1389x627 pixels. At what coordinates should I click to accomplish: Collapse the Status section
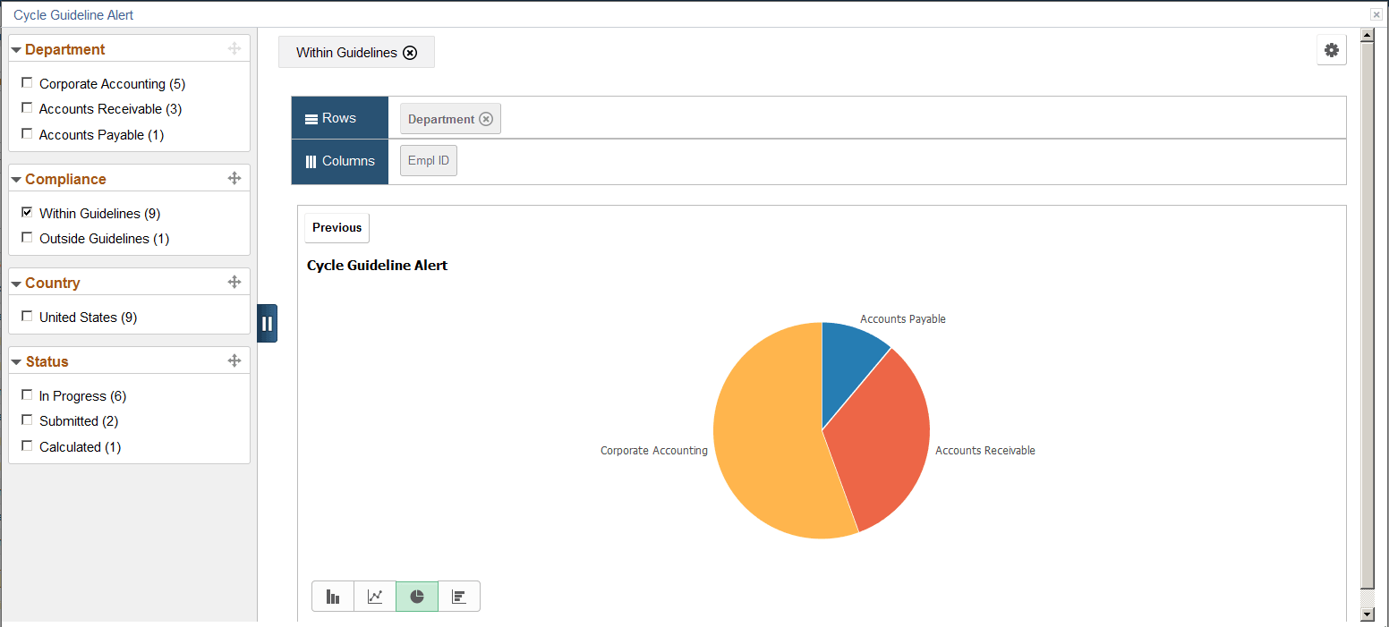tap(16, 361)
